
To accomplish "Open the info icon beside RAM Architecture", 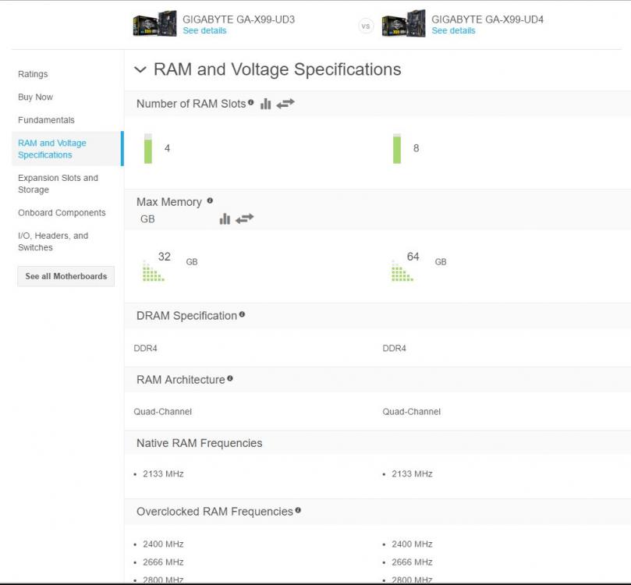I will 230,378.
